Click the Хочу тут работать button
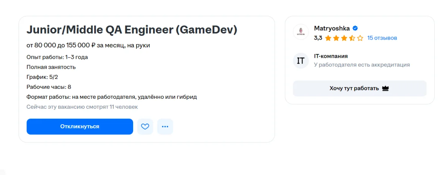 pyautogui.click(x=360, y=88)
